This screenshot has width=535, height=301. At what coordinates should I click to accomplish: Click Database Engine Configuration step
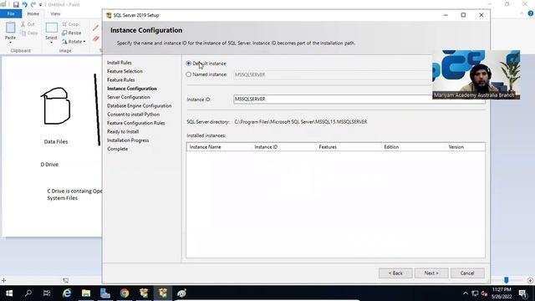click(x=140, y=106)
